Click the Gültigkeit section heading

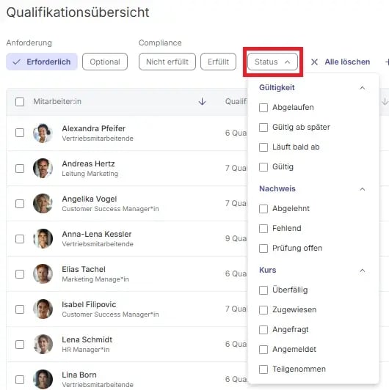(x=277, y=87)
